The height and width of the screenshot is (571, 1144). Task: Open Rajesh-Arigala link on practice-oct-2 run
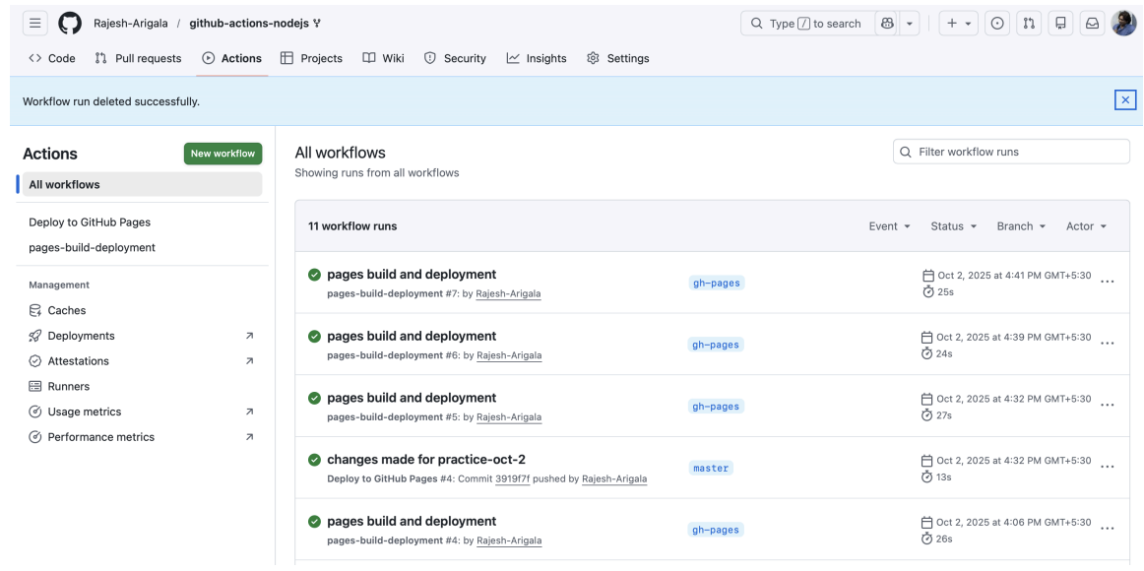(614, 479)
